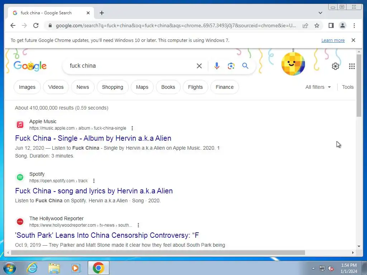Image resolution: width=367 pixels, height=275 pixels.
Task: Click the horizontal scrollbar right arrow
Action: pos(353,252)
